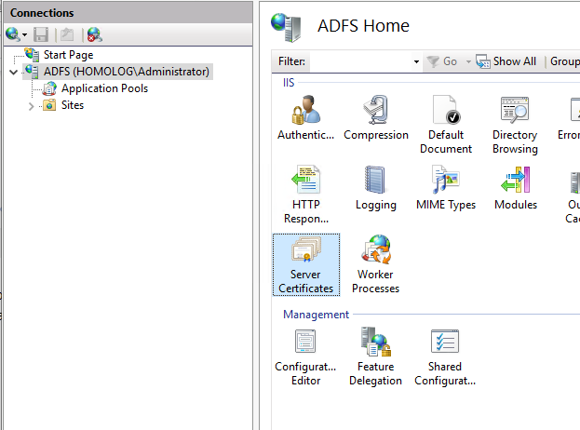
Task: Open dropdown arrow next to connection globe
Action: (x=24, y=35)
